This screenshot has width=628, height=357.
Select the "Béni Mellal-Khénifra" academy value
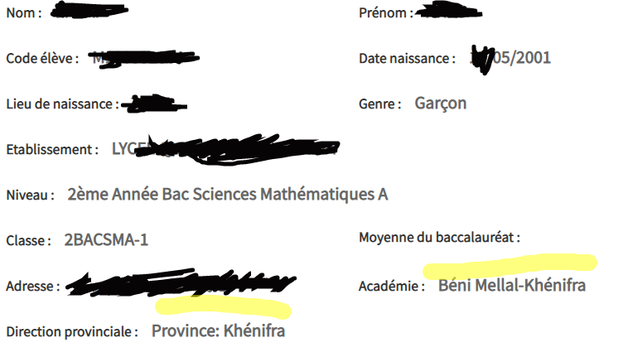pyautogui.click(x=511, y=286)
